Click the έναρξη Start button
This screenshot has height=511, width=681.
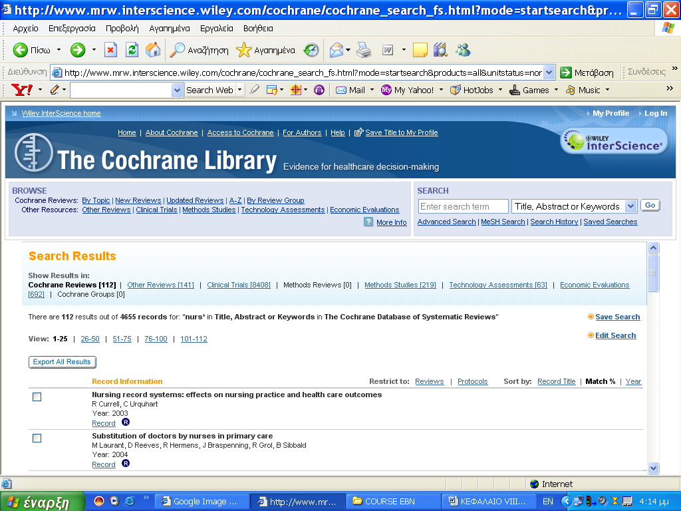point(42,502)
